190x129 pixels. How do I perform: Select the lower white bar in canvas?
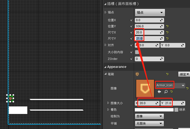[x=57, y=110]
